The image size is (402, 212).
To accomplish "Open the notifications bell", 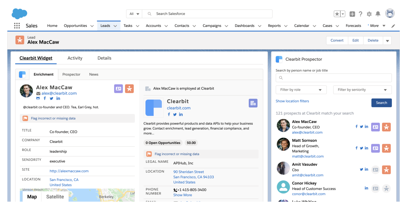I will tap(378, 14).
